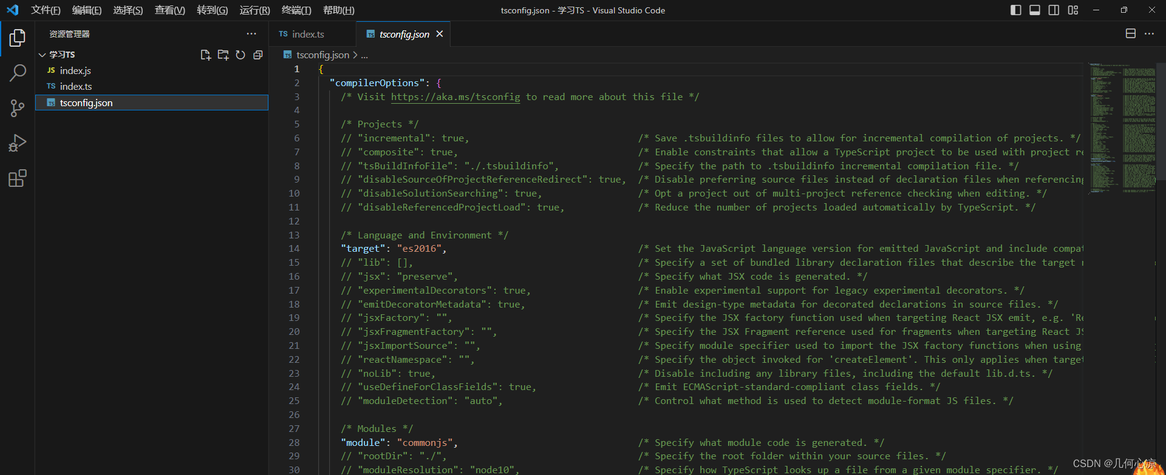Open Customize Layout options
The height and width of the screenshot is (475, 1166).
click(x=1073, y=10)
